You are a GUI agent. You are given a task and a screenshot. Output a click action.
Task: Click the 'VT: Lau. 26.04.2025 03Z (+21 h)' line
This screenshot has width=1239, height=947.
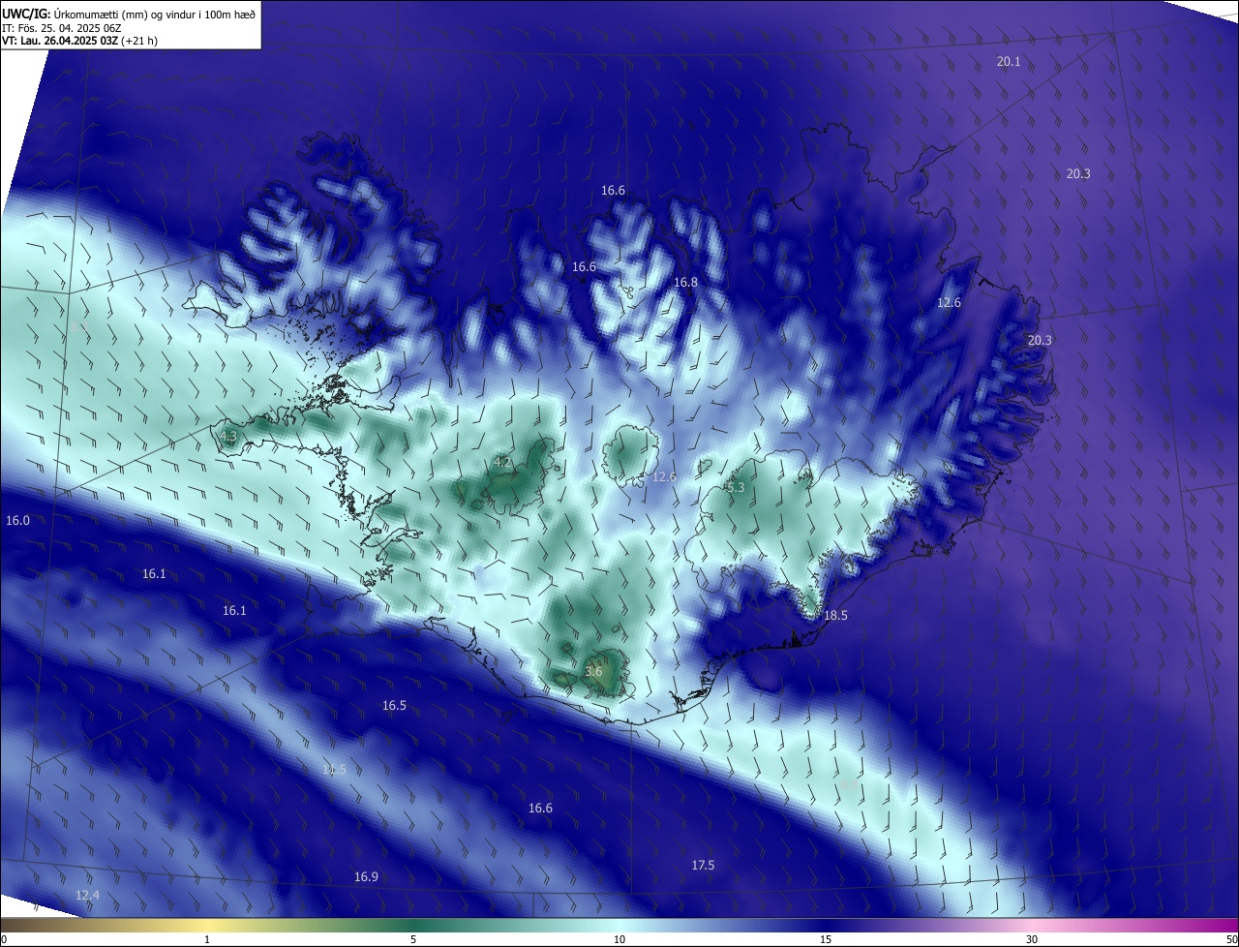pyautogui.click(x=79, y=41)
